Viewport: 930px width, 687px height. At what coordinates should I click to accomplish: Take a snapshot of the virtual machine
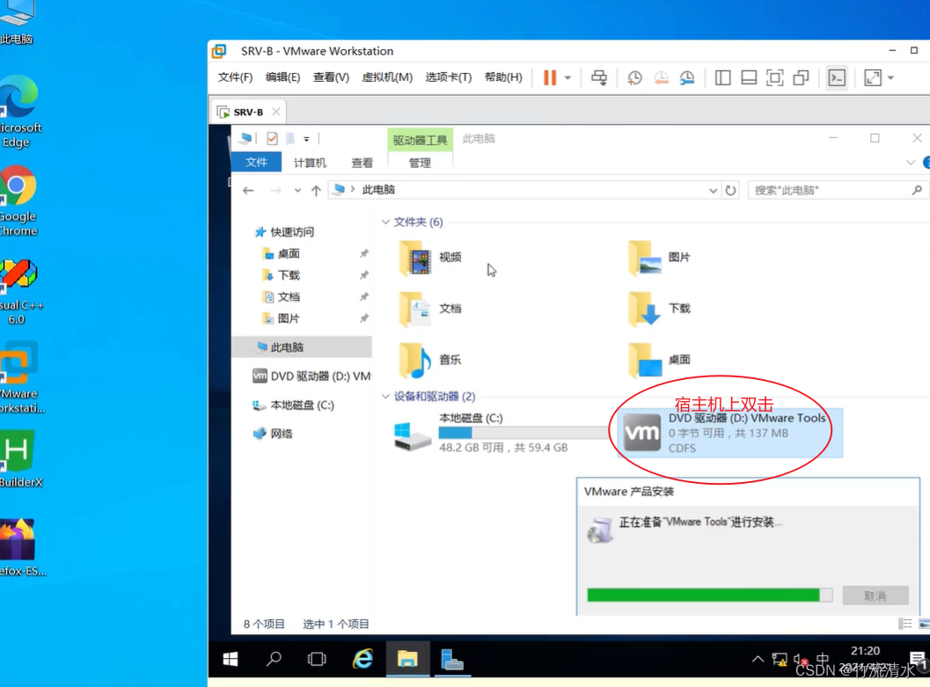click(634, 77)
